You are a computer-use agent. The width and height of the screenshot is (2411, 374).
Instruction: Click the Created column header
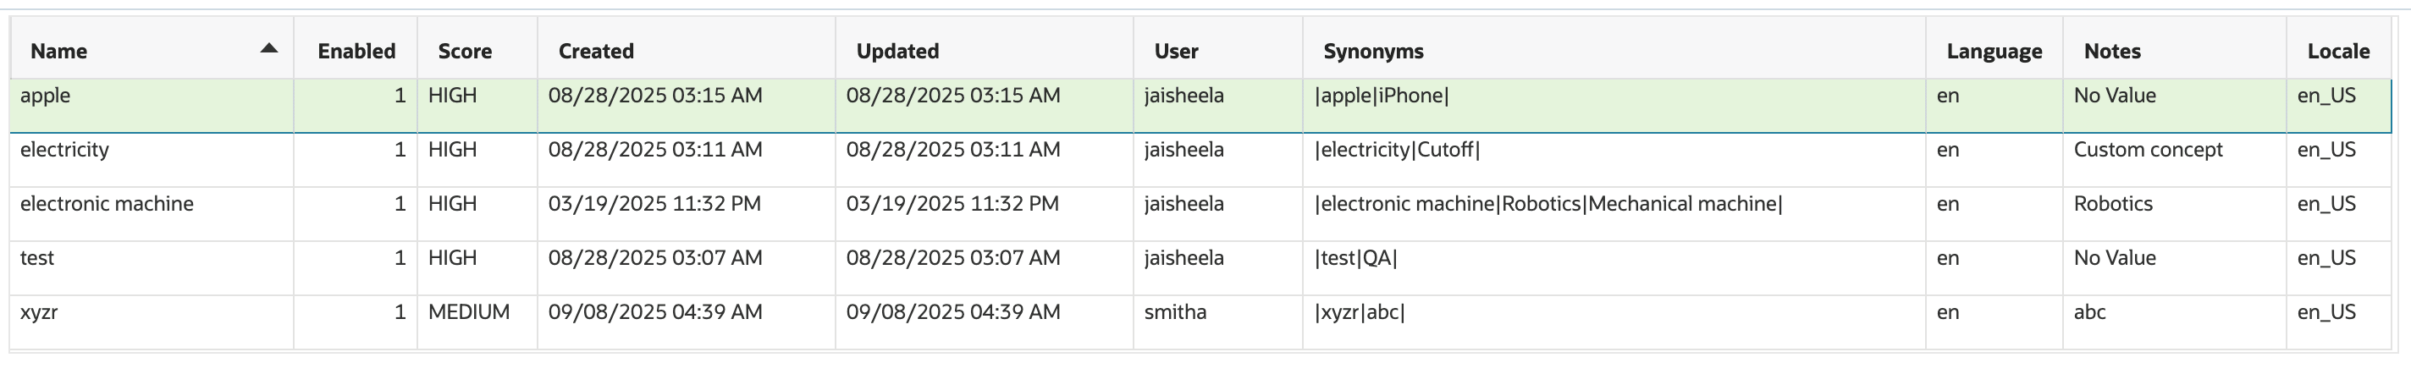click(596, 52)
